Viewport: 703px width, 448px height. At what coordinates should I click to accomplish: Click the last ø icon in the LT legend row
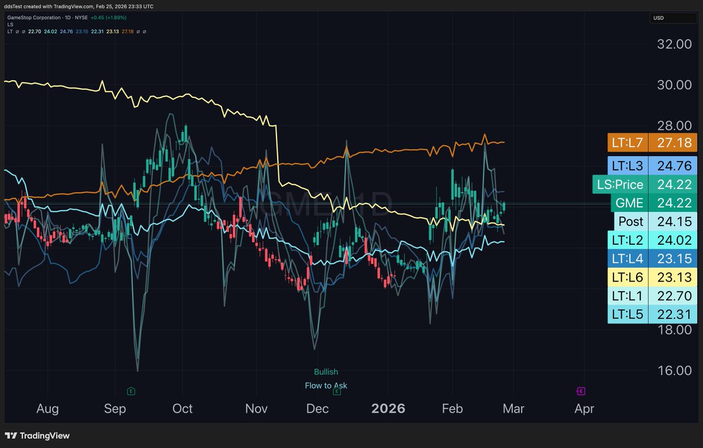click(145, 31)
